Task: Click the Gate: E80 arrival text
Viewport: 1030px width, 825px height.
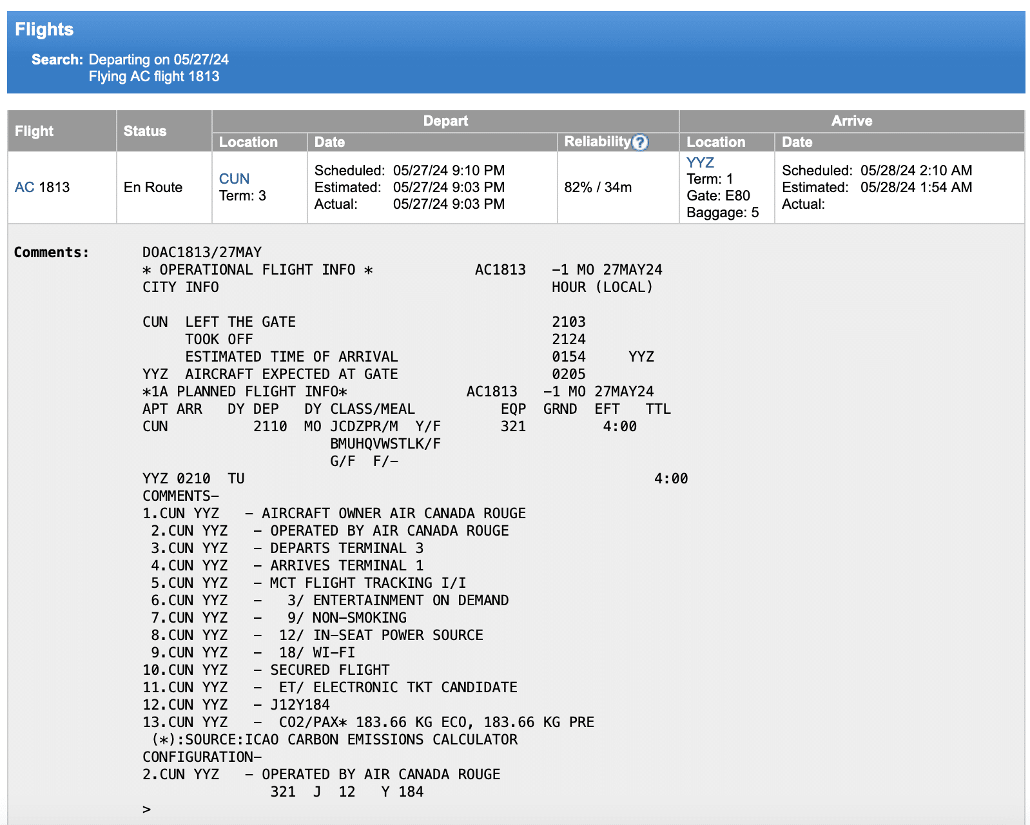Action: tap(718, 196)
